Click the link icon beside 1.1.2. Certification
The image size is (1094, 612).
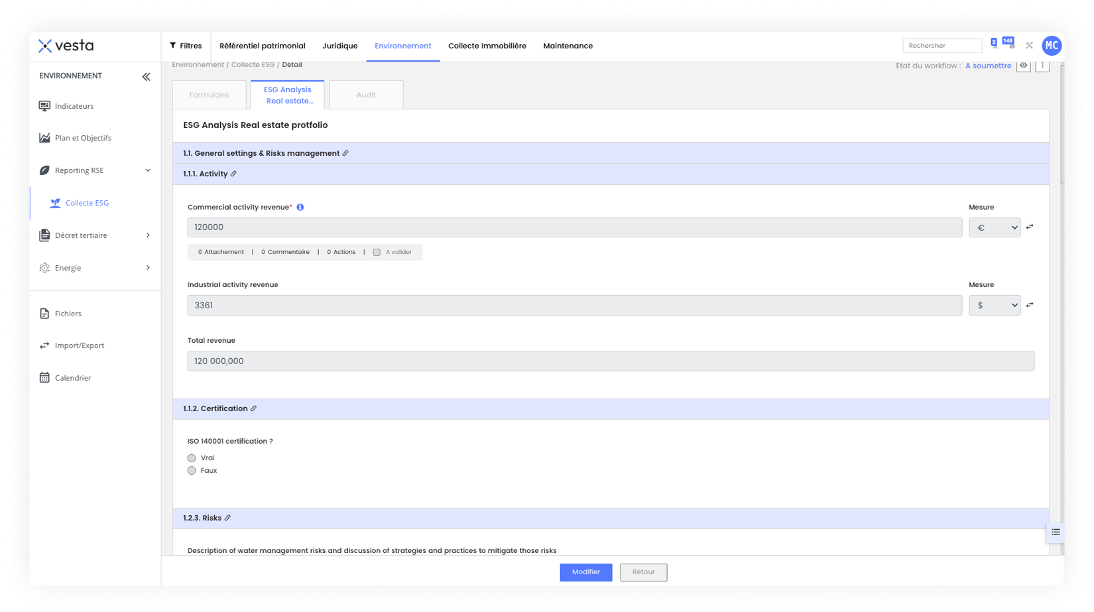pos(253,408)
